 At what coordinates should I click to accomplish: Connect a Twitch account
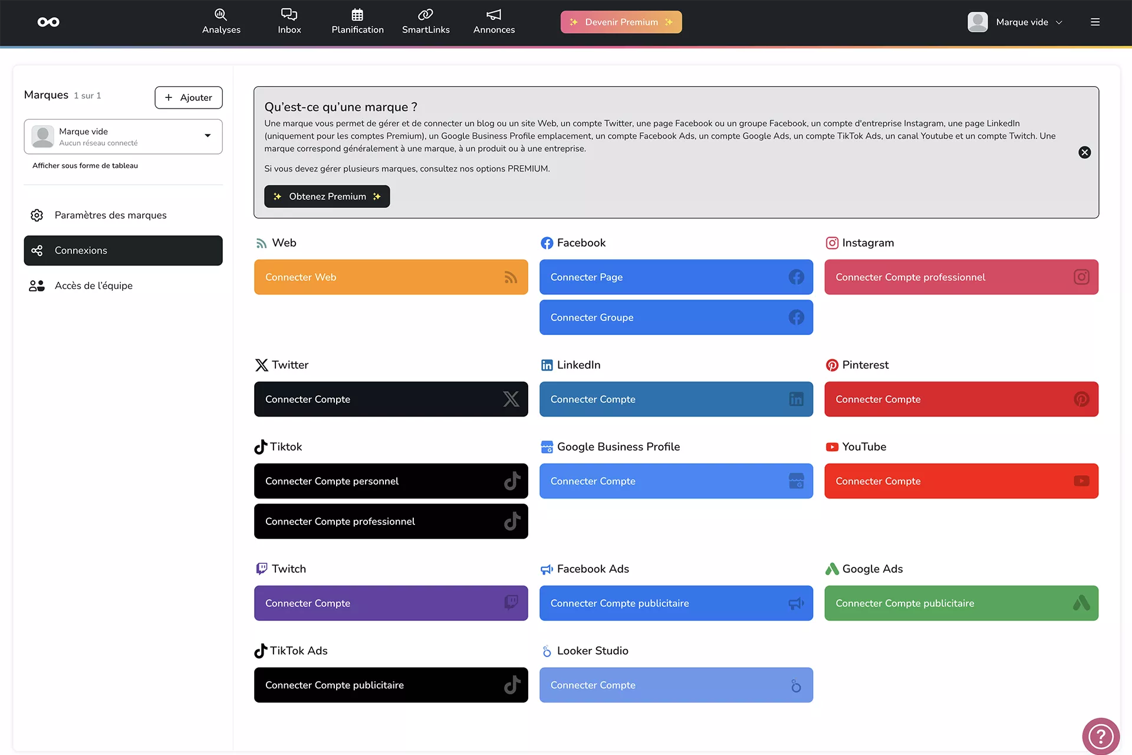coord(391,603)
